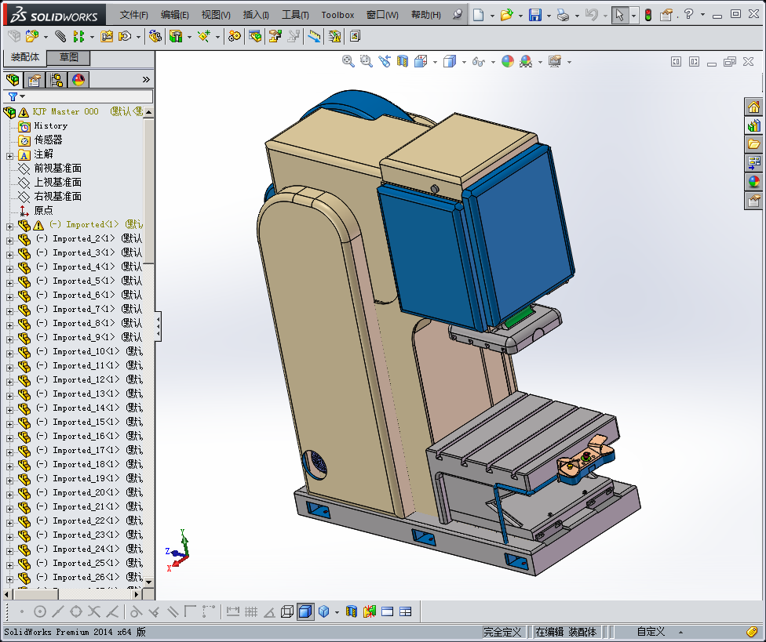Click the 自定义 status bar field
The width and height of the screenshot is (766, 642).
[x=651, y=632]
